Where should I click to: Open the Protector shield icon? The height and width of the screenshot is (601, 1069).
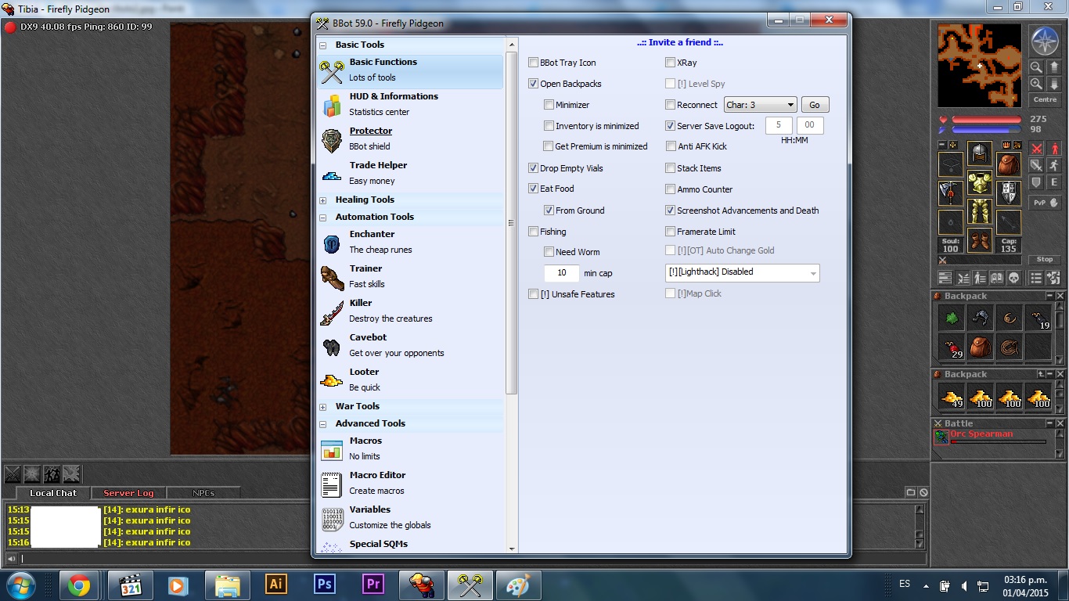[x=332, y=139]
